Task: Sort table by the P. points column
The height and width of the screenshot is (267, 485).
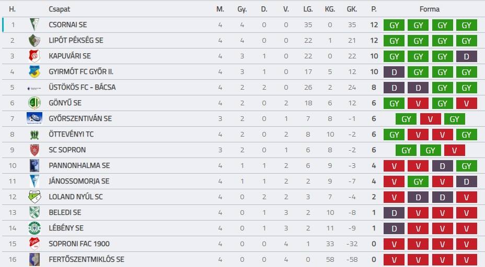Action: (x=374, y=9)
